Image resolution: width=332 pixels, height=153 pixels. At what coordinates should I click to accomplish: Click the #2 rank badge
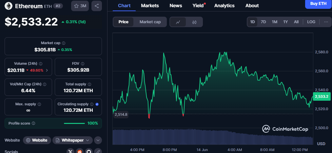point(58,6)
